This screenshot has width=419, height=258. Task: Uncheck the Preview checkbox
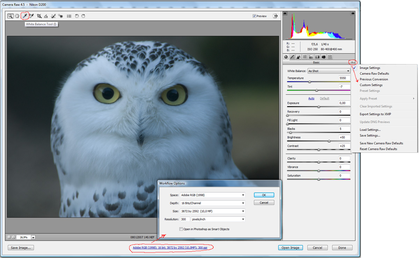(x=255, y=16)
